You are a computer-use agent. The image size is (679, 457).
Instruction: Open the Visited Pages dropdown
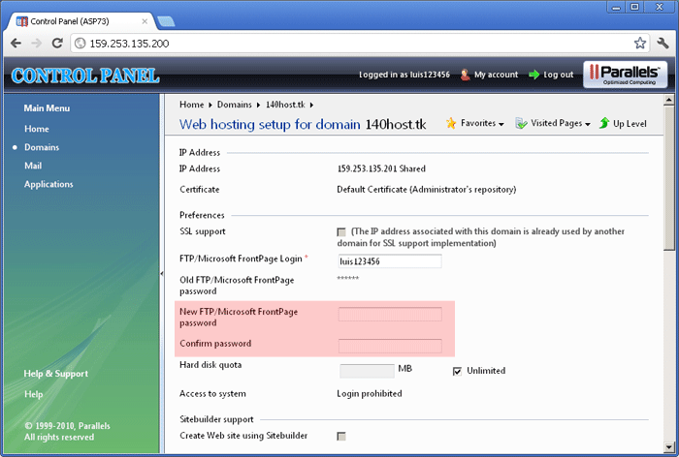(x=553, y=124)
